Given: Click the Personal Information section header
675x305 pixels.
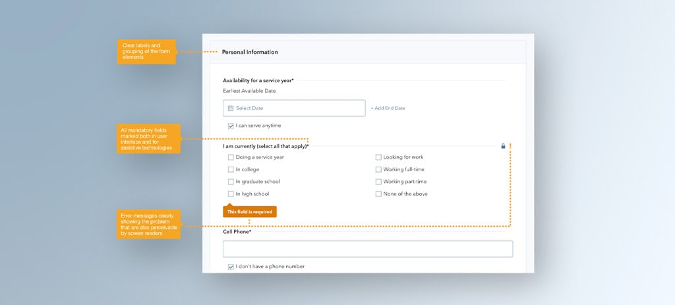Looking at the screenshot, I should click(250, 52).
